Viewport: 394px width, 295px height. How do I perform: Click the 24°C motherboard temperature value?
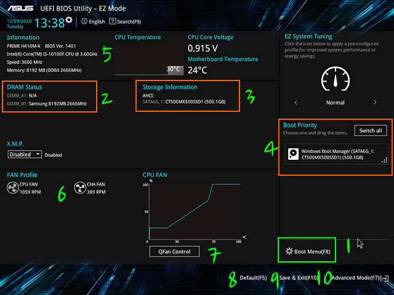click(x=198, y=70)
